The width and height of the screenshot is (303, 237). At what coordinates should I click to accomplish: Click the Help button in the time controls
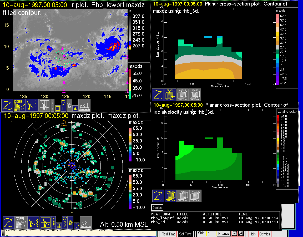[252, 234]
